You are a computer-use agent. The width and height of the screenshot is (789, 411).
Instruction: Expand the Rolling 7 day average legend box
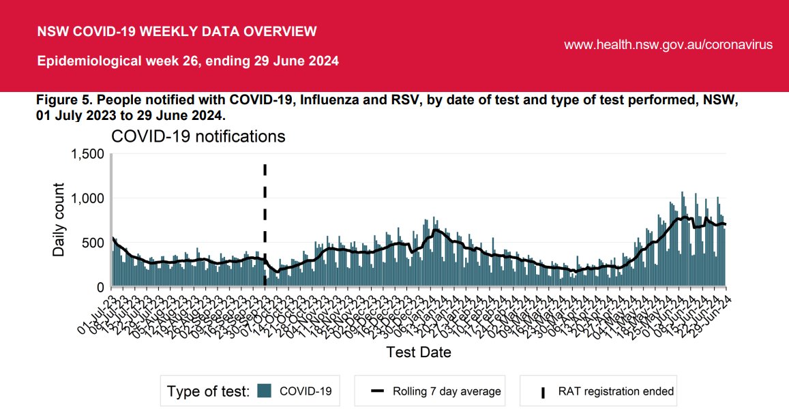point(430,391)
